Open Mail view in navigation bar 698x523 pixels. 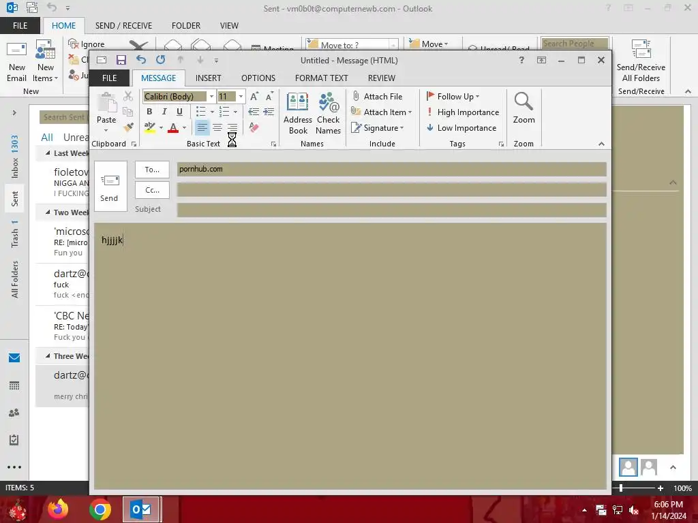pos(14,358)
